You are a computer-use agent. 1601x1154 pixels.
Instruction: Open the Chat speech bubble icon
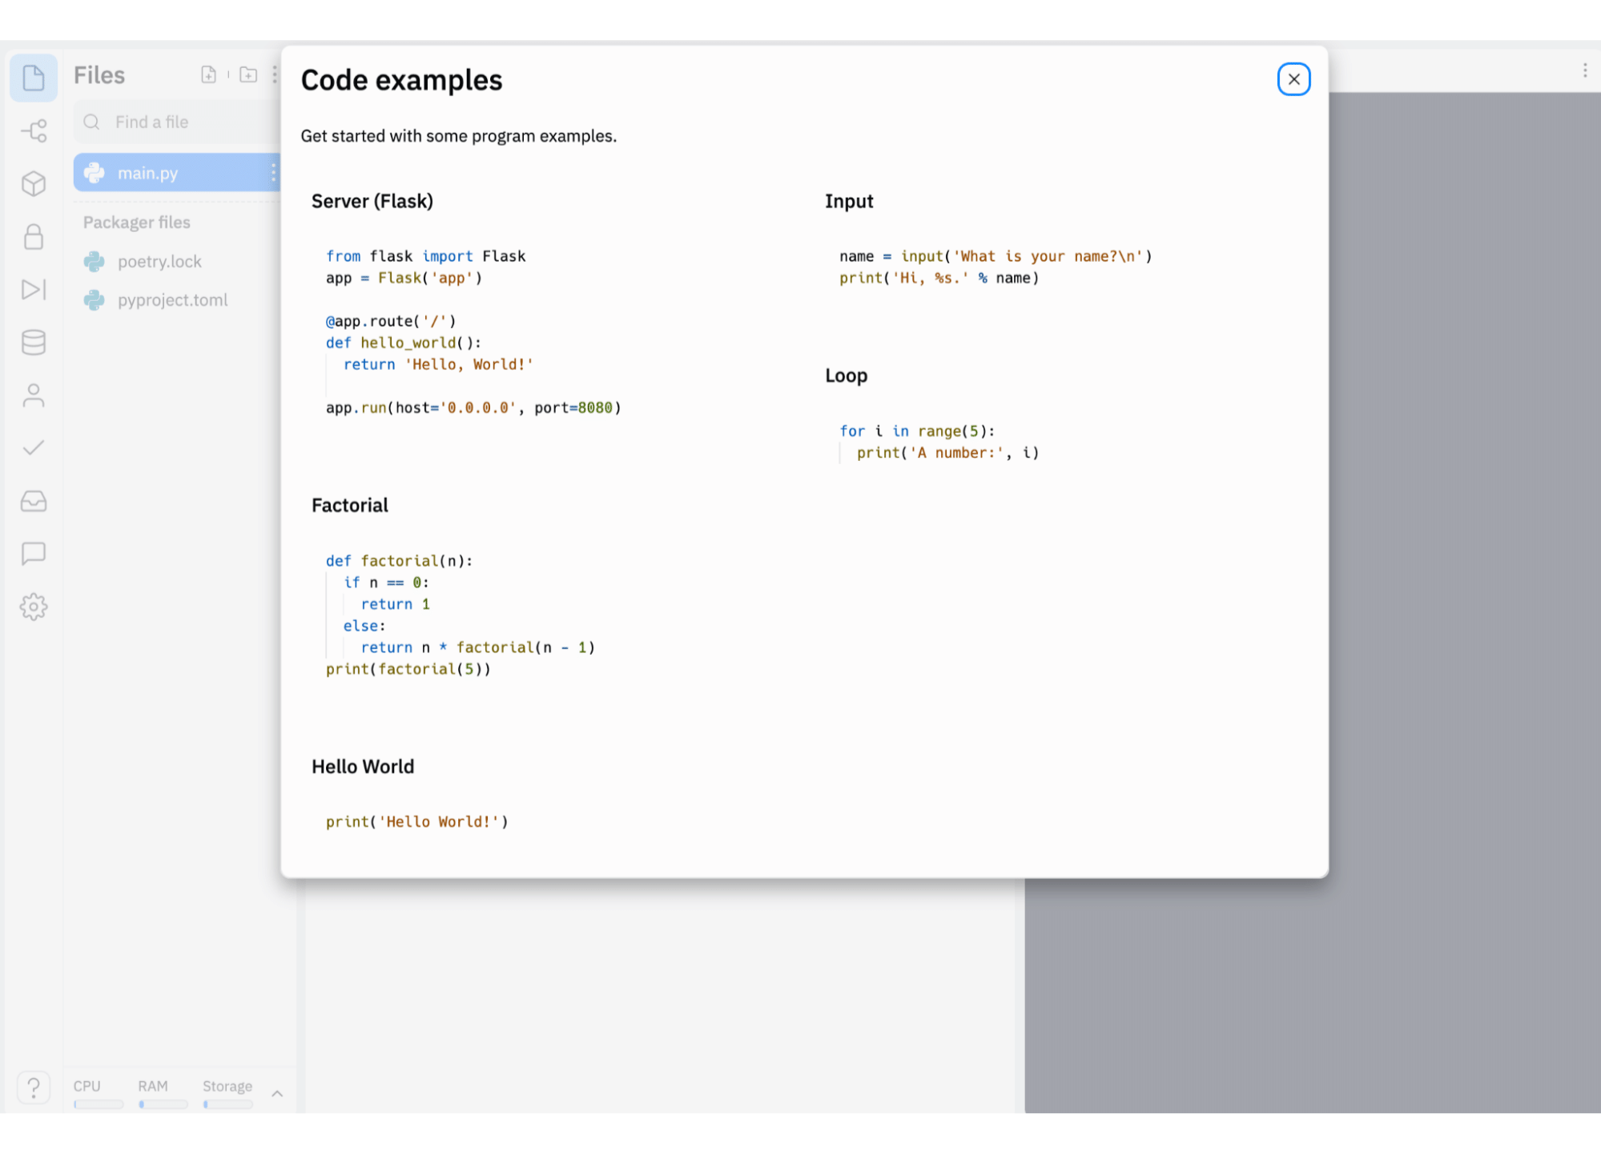click(x=34, y=553)
